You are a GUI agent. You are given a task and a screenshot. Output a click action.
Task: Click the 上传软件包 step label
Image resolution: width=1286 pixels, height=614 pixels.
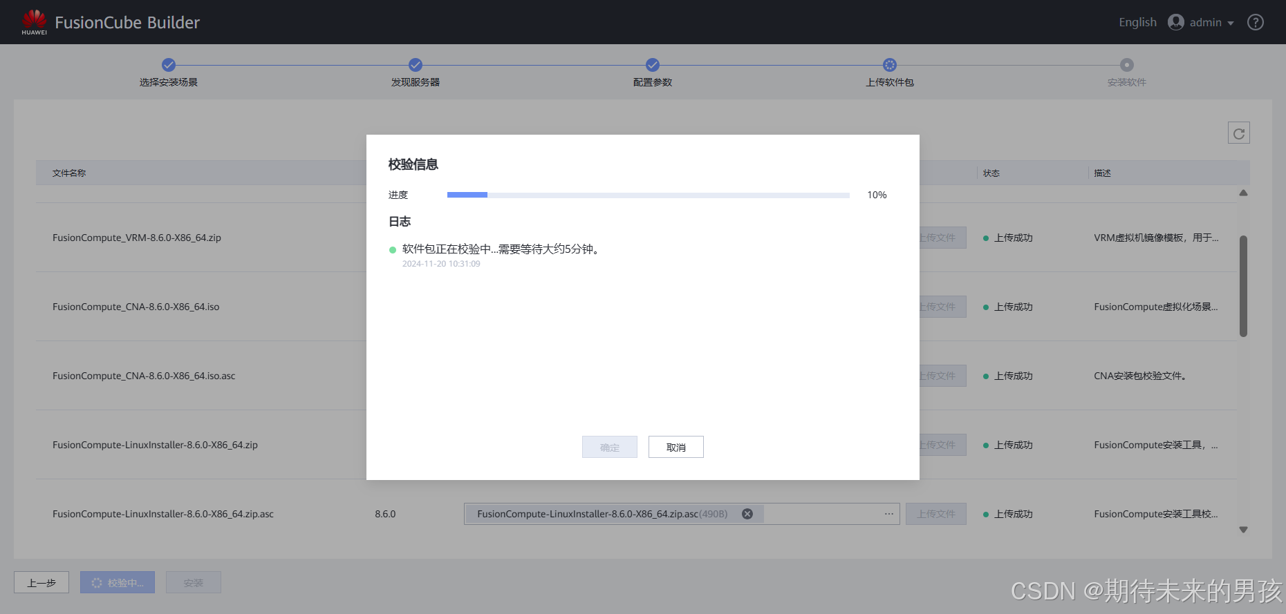(x=890, y=82)
